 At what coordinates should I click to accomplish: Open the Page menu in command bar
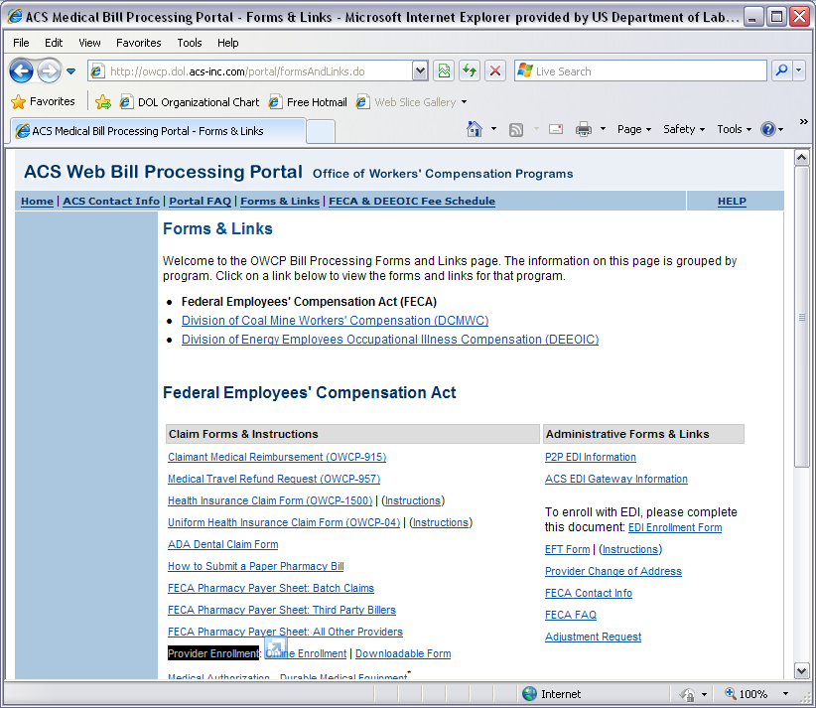click(x=634, y=129)
